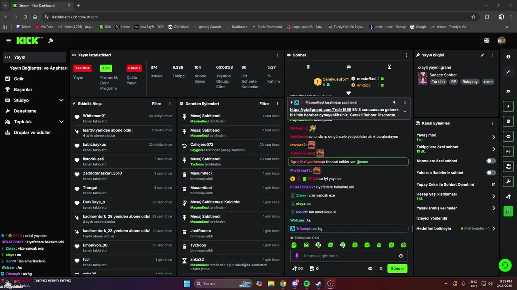Click the Roleplay stream tag
This screenshot has height=290, width=517.
click(x=470, y=82)
